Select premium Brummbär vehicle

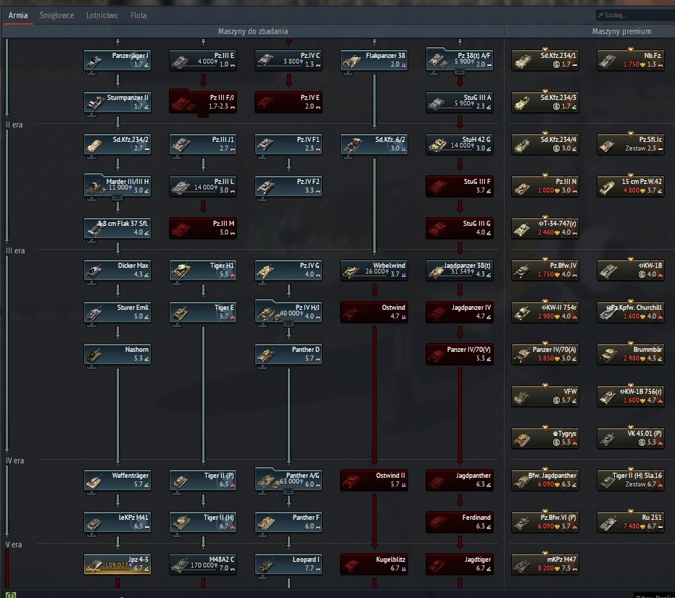click(x=631, y=354)
